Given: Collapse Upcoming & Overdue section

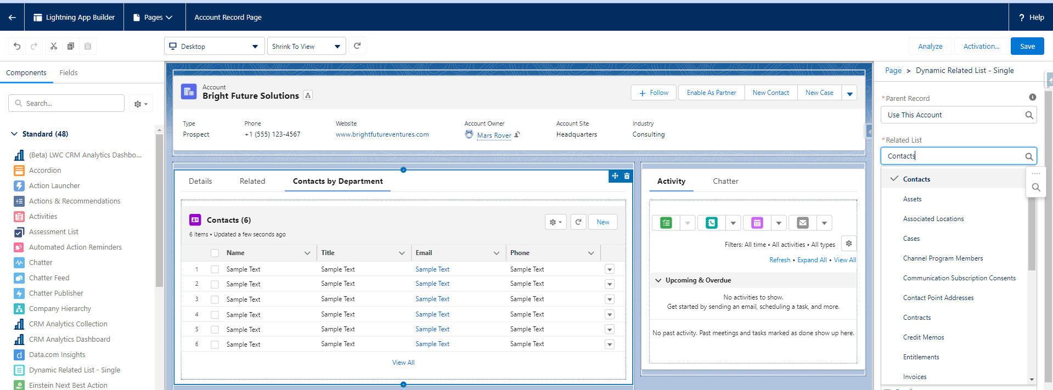Looking at the screenshot, I should coord(658,280).
